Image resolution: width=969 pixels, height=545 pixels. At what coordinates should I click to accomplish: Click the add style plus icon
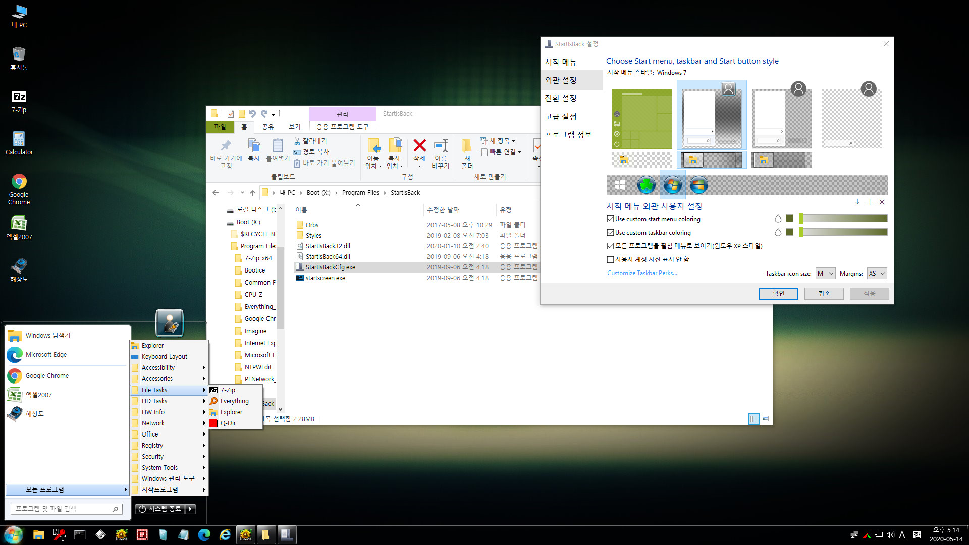870,202
